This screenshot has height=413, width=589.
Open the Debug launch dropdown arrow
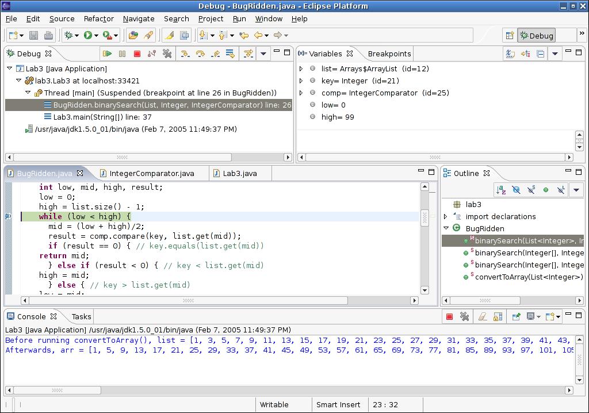point(77,36)
